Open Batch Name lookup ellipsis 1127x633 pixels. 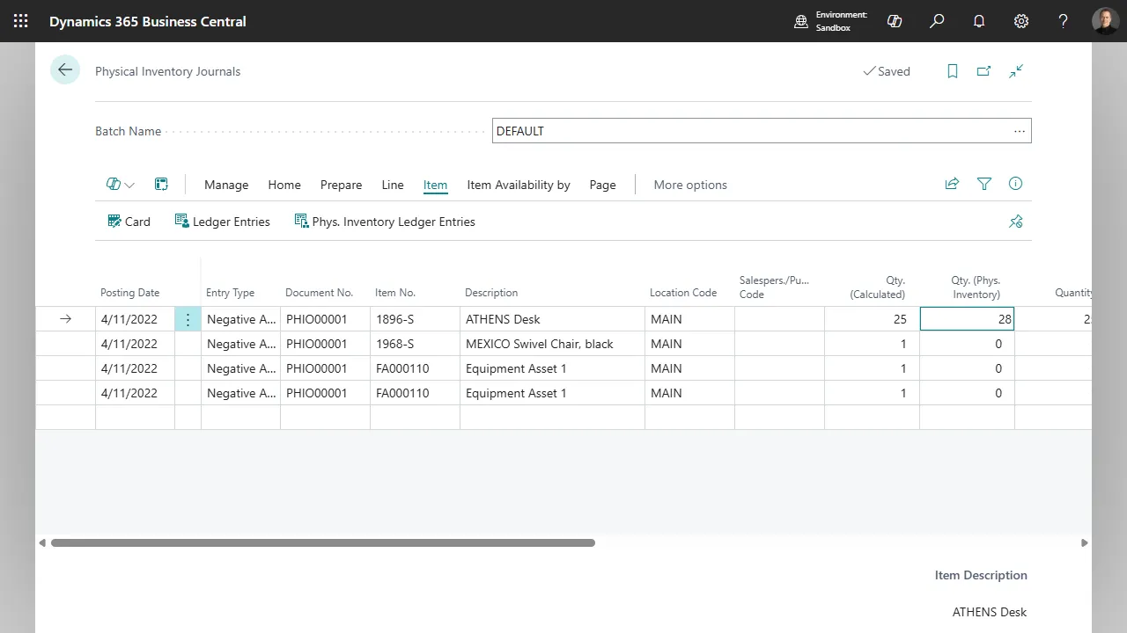point(1020,131)
